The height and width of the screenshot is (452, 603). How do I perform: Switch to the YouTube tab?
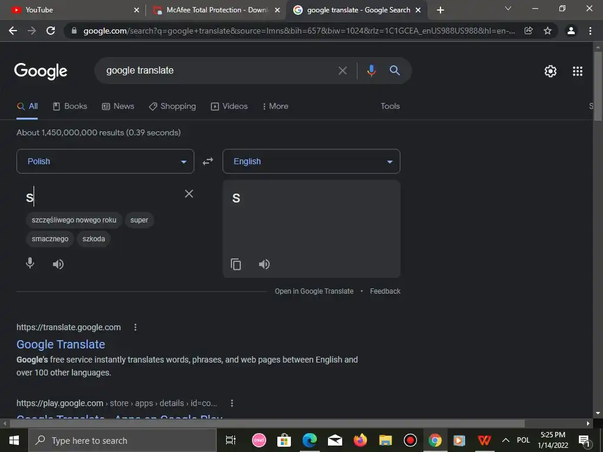coord(73,10)
